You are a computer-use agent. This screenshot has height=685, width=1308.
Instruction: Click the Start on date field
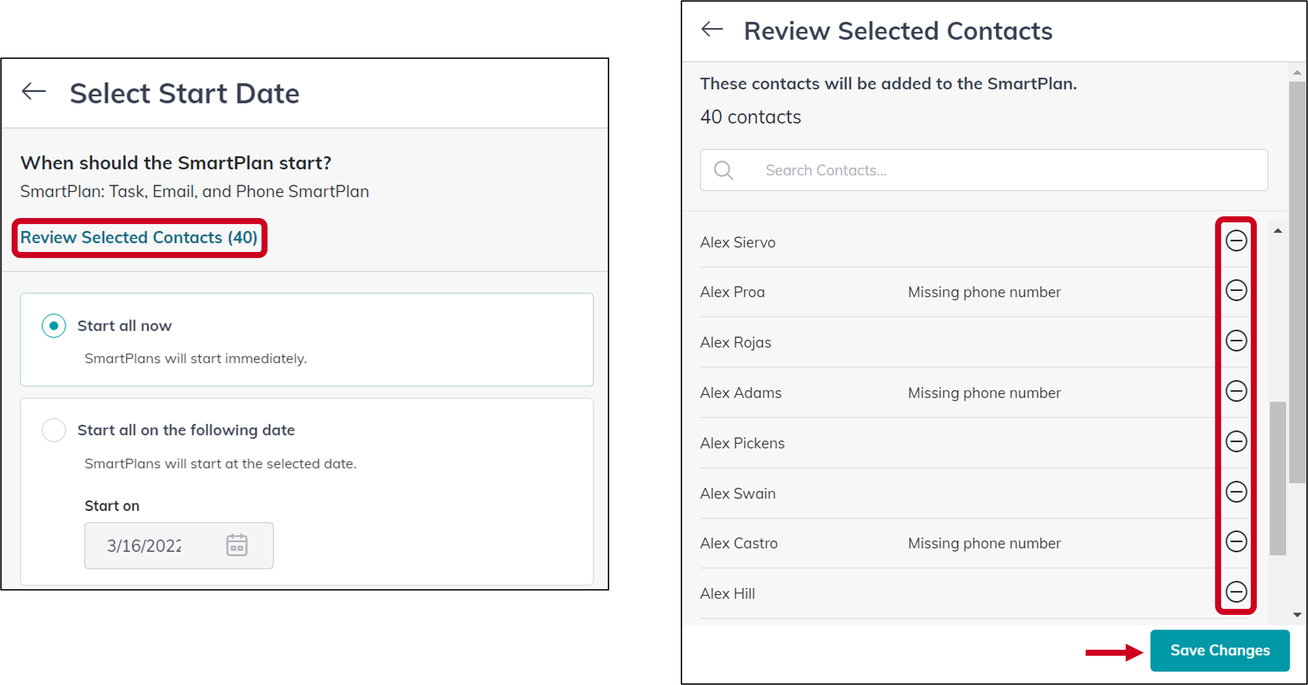[179, 545]
